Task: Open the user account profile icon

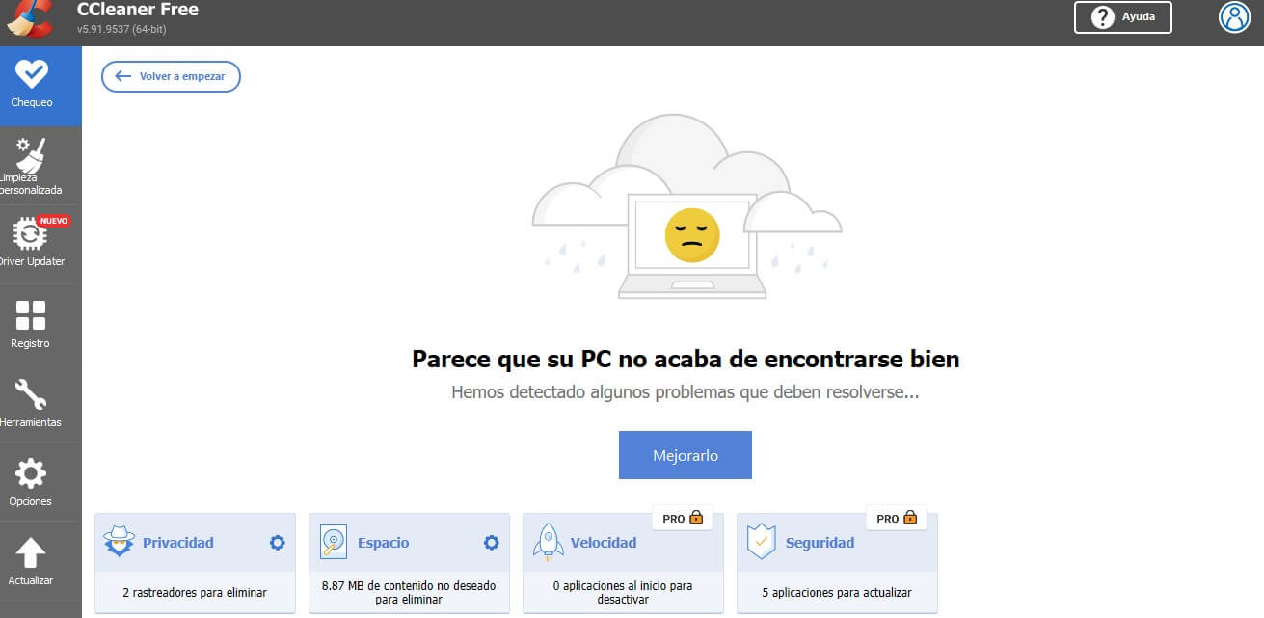Action: pyautogui.click(x=1234, y=16)
